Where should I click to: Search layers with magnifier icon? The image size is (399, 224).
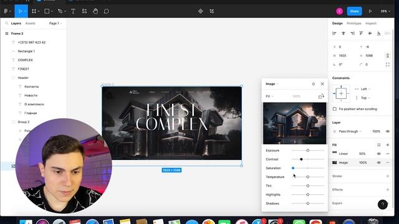click(x=7, y=23)
